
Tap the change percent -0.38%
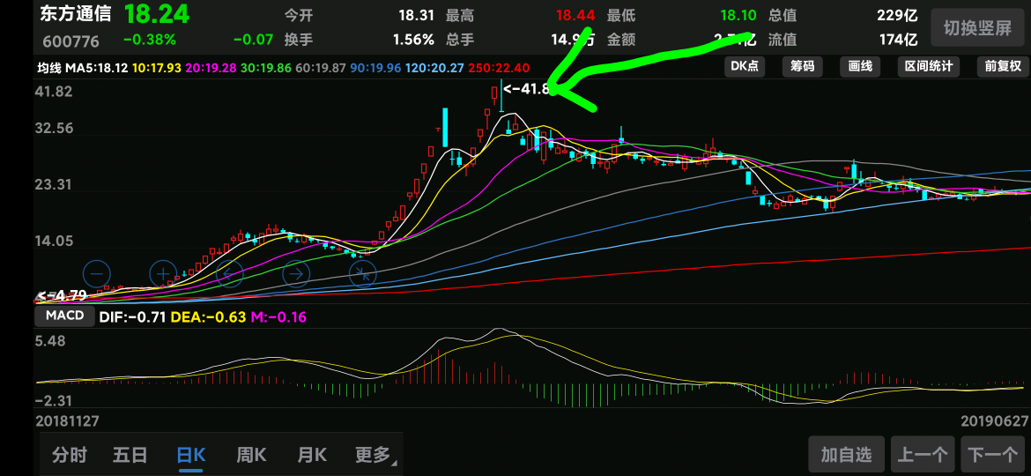click(x=150, y=40)
